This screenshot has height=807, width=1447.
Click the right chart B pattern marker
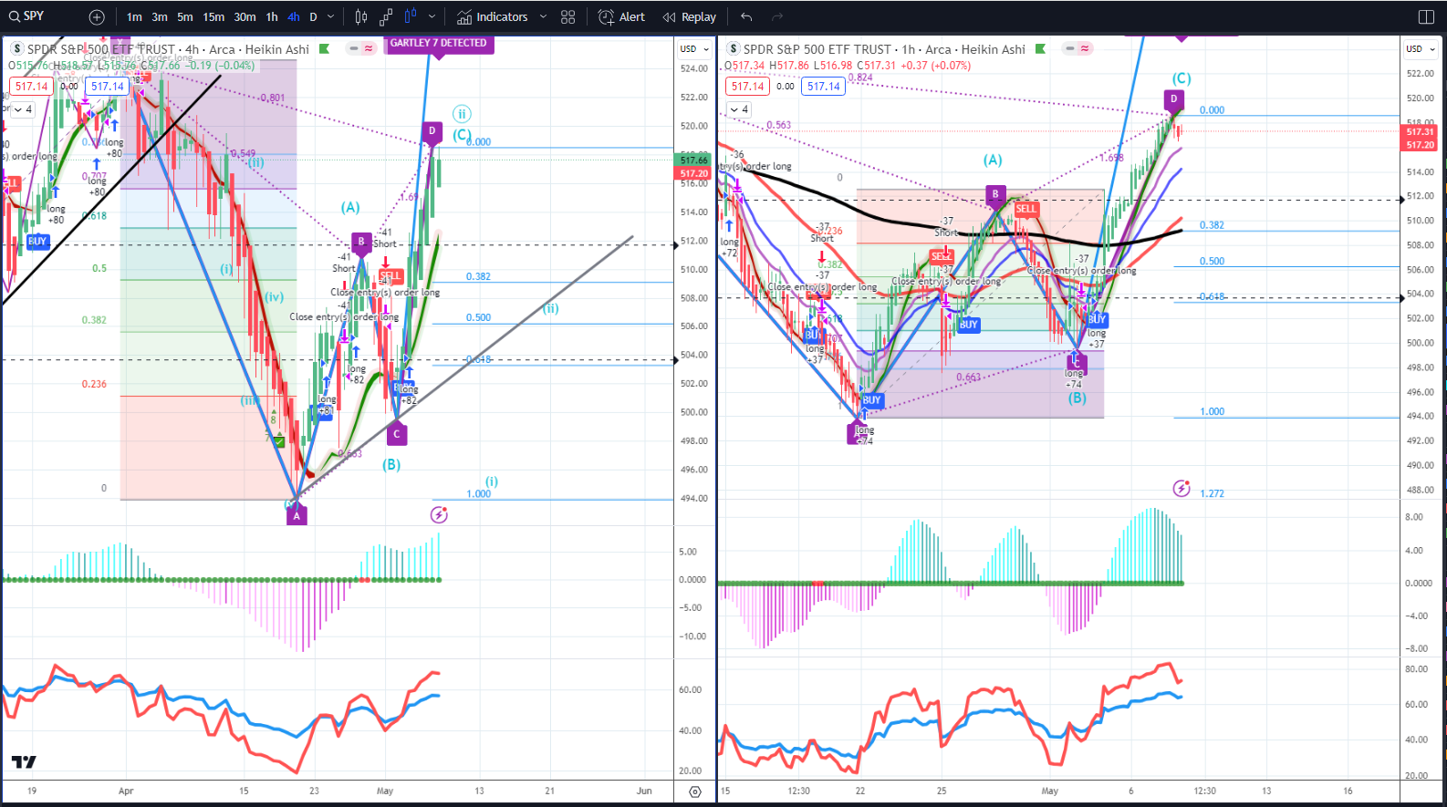(995, 194)
